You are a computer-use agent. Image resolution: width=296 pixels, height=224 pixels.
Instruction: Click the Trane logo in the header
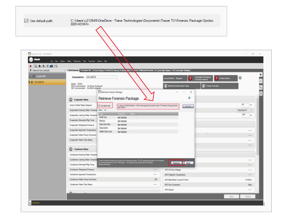[35, 60]
